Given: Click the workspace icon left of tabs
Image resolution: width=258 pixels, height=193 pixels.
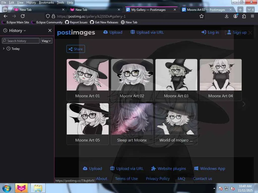Looking at the screenshot, I should point(5,10).
